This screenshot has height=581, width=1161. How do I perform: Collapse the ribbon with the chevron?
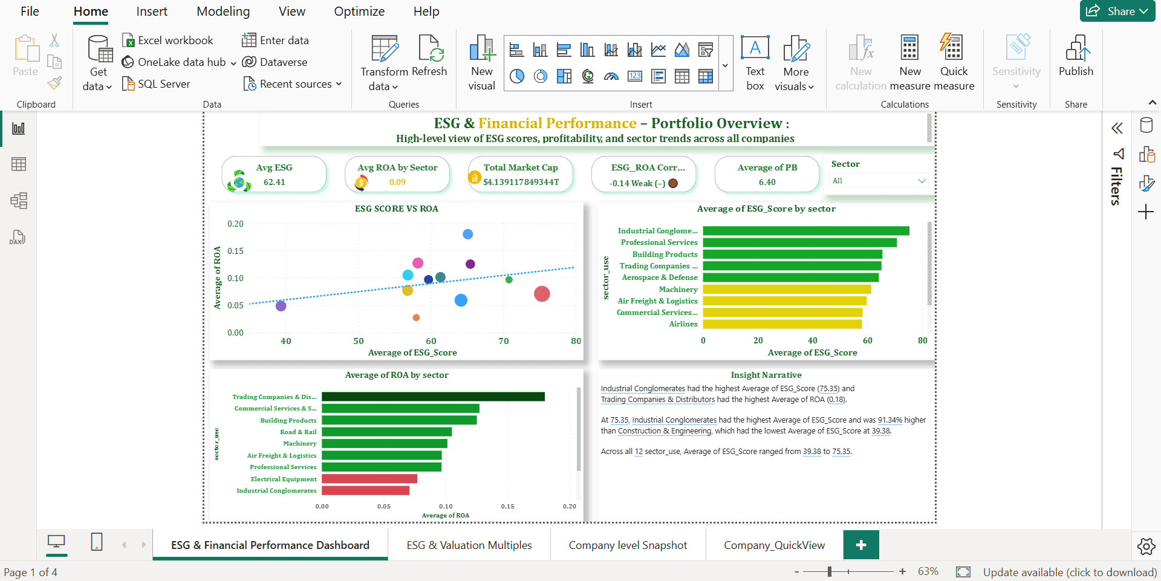1153,103
